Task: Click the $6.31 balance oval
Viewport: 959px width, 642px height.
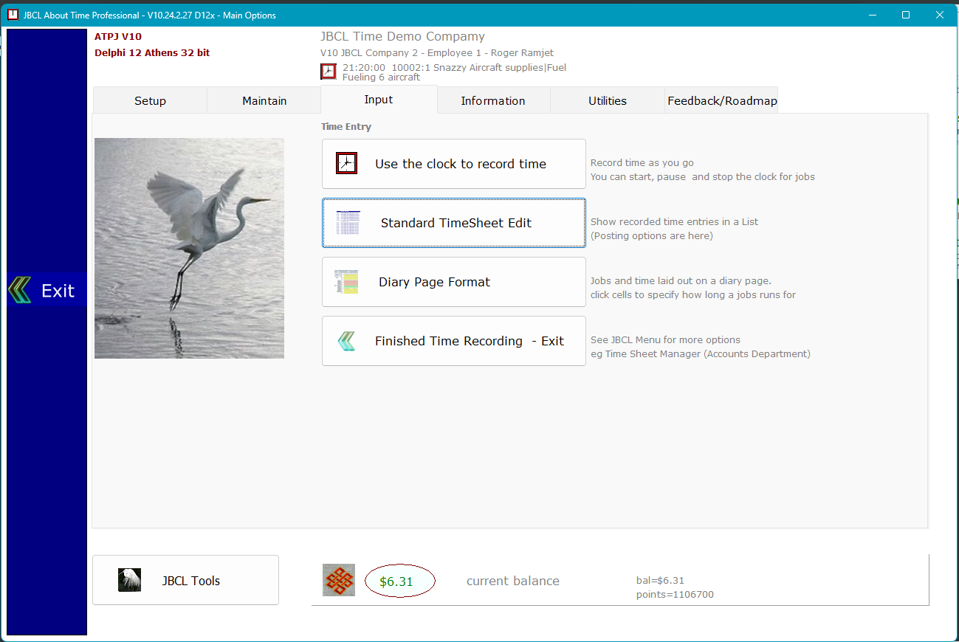Action: [x=399, y=581]
